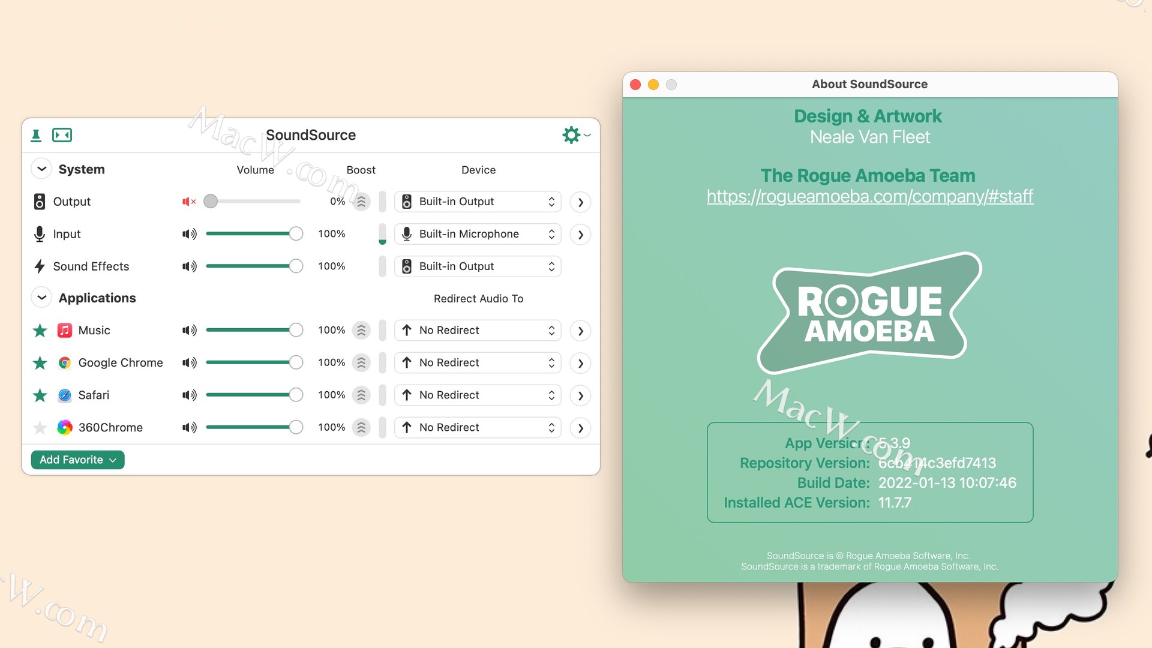
Task: Mute Google Chrome speaker icon
Action: [x=189, y=362]
